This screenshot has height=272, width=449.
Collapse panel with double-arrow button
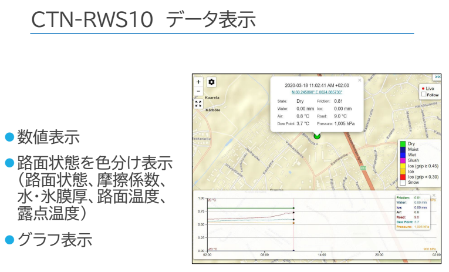437,77
